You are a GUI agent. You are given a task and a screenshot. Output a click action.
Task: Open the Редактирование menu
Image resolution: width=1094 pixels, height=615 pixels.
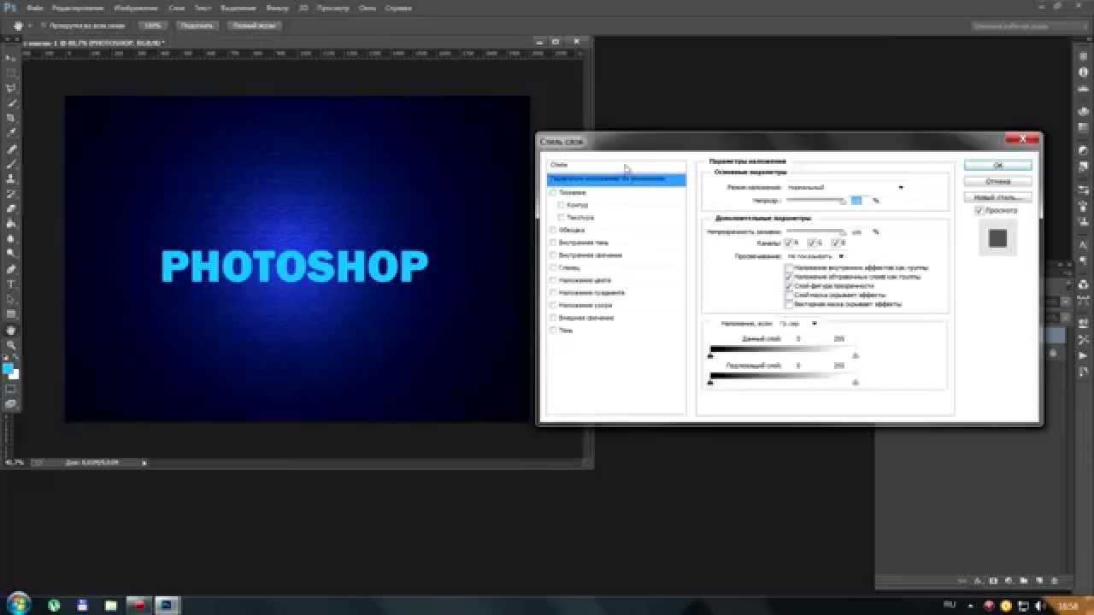[79, 8]
